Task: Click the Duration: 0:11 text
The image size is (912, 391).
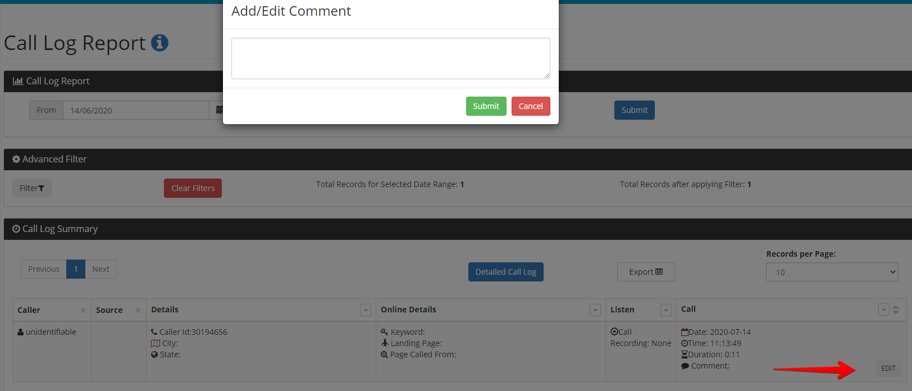Action: coord(714,354)
